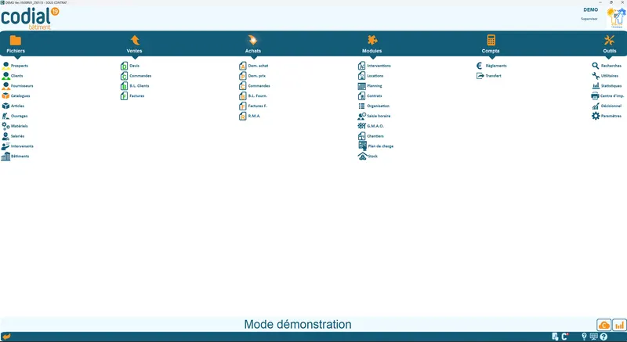Open Bâtiments file
Viewport: 627px width, 342px height.
pyautogui.click(x=15, y=156)
